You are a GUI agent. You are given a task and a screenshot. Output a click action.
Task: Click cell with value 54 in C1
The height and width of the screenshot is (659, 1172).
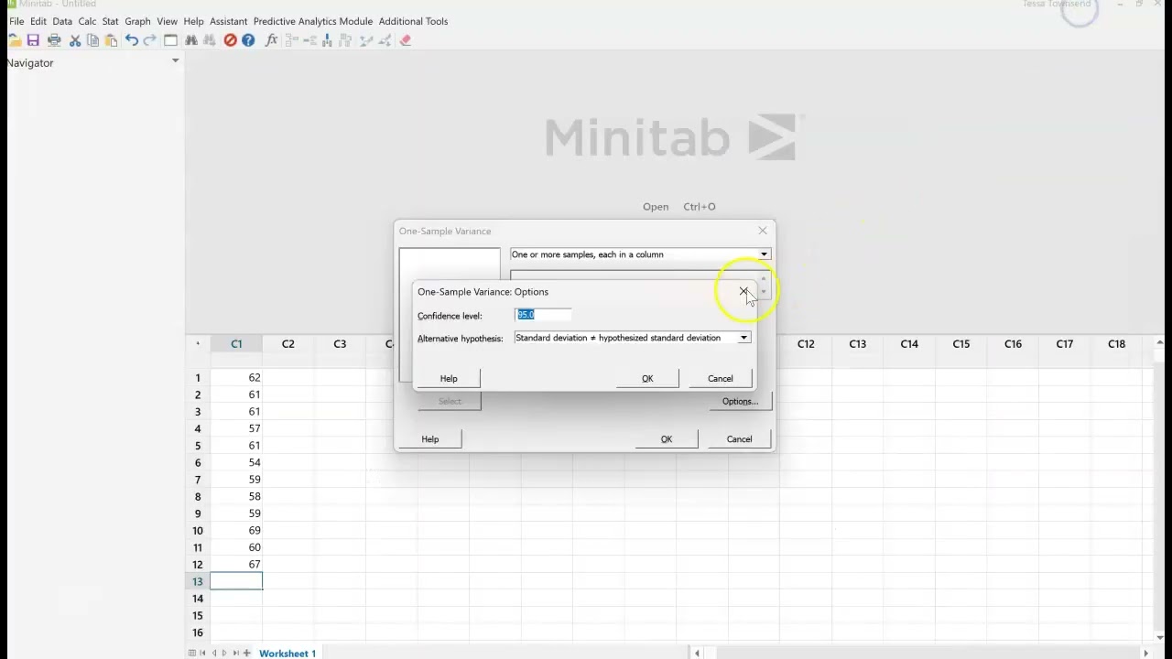click(236, 463)
